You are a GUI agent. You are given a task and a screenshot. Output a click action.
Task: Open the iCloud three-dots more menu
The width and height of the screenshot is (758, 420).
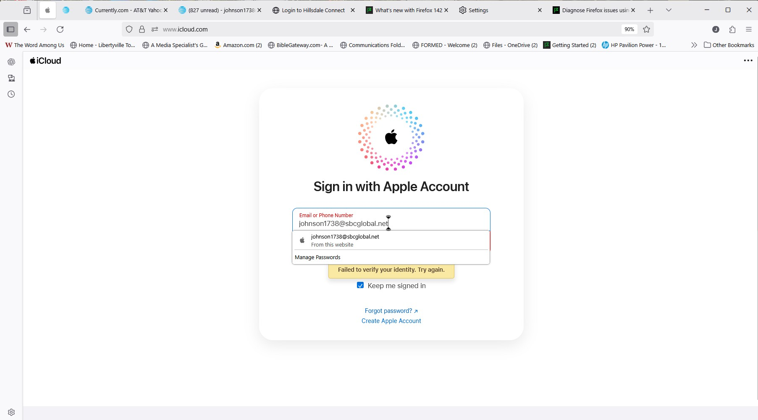pos(748,60)
